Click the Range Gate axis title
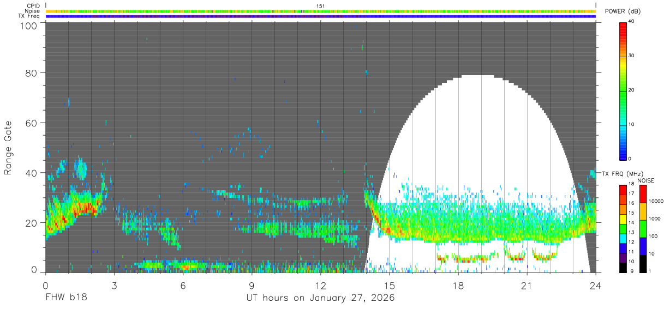 coord(8,148)
